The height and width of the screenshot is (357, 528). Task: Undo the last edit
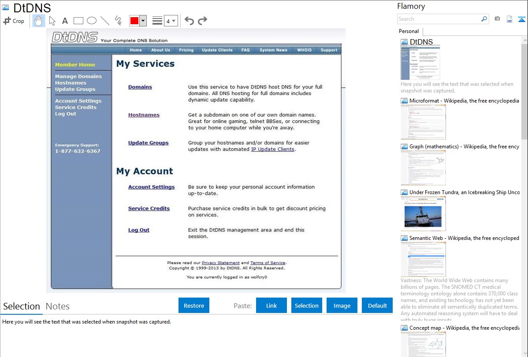(x=189, y=21)
